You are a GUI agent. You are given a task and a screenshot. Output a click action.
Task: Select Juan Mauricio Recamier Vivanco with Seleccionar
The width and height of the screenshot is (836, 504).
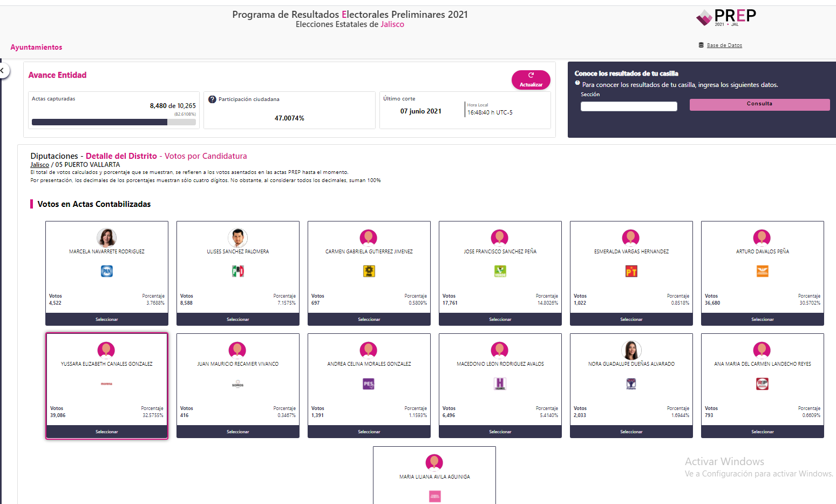point(238,432)
